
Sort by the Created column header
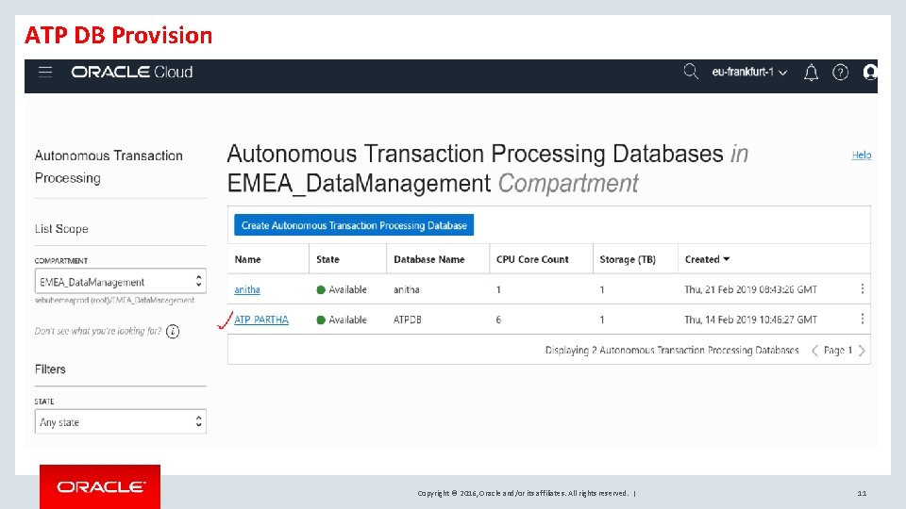click(707, 260)
